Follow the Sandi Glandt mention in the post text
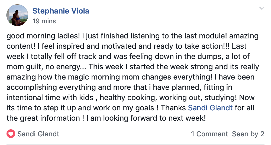 point(210,108)
